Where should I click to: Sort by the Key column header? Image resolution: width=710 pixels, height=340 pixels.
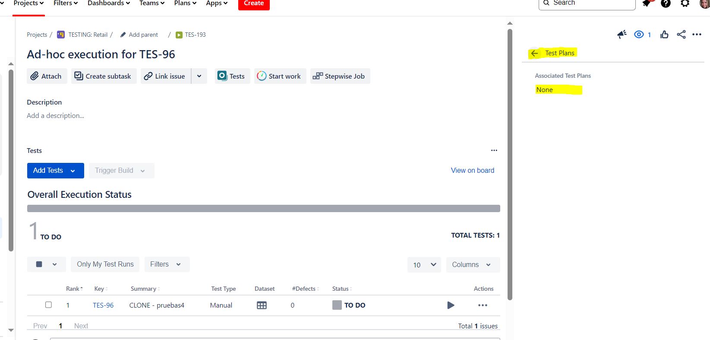101,289
